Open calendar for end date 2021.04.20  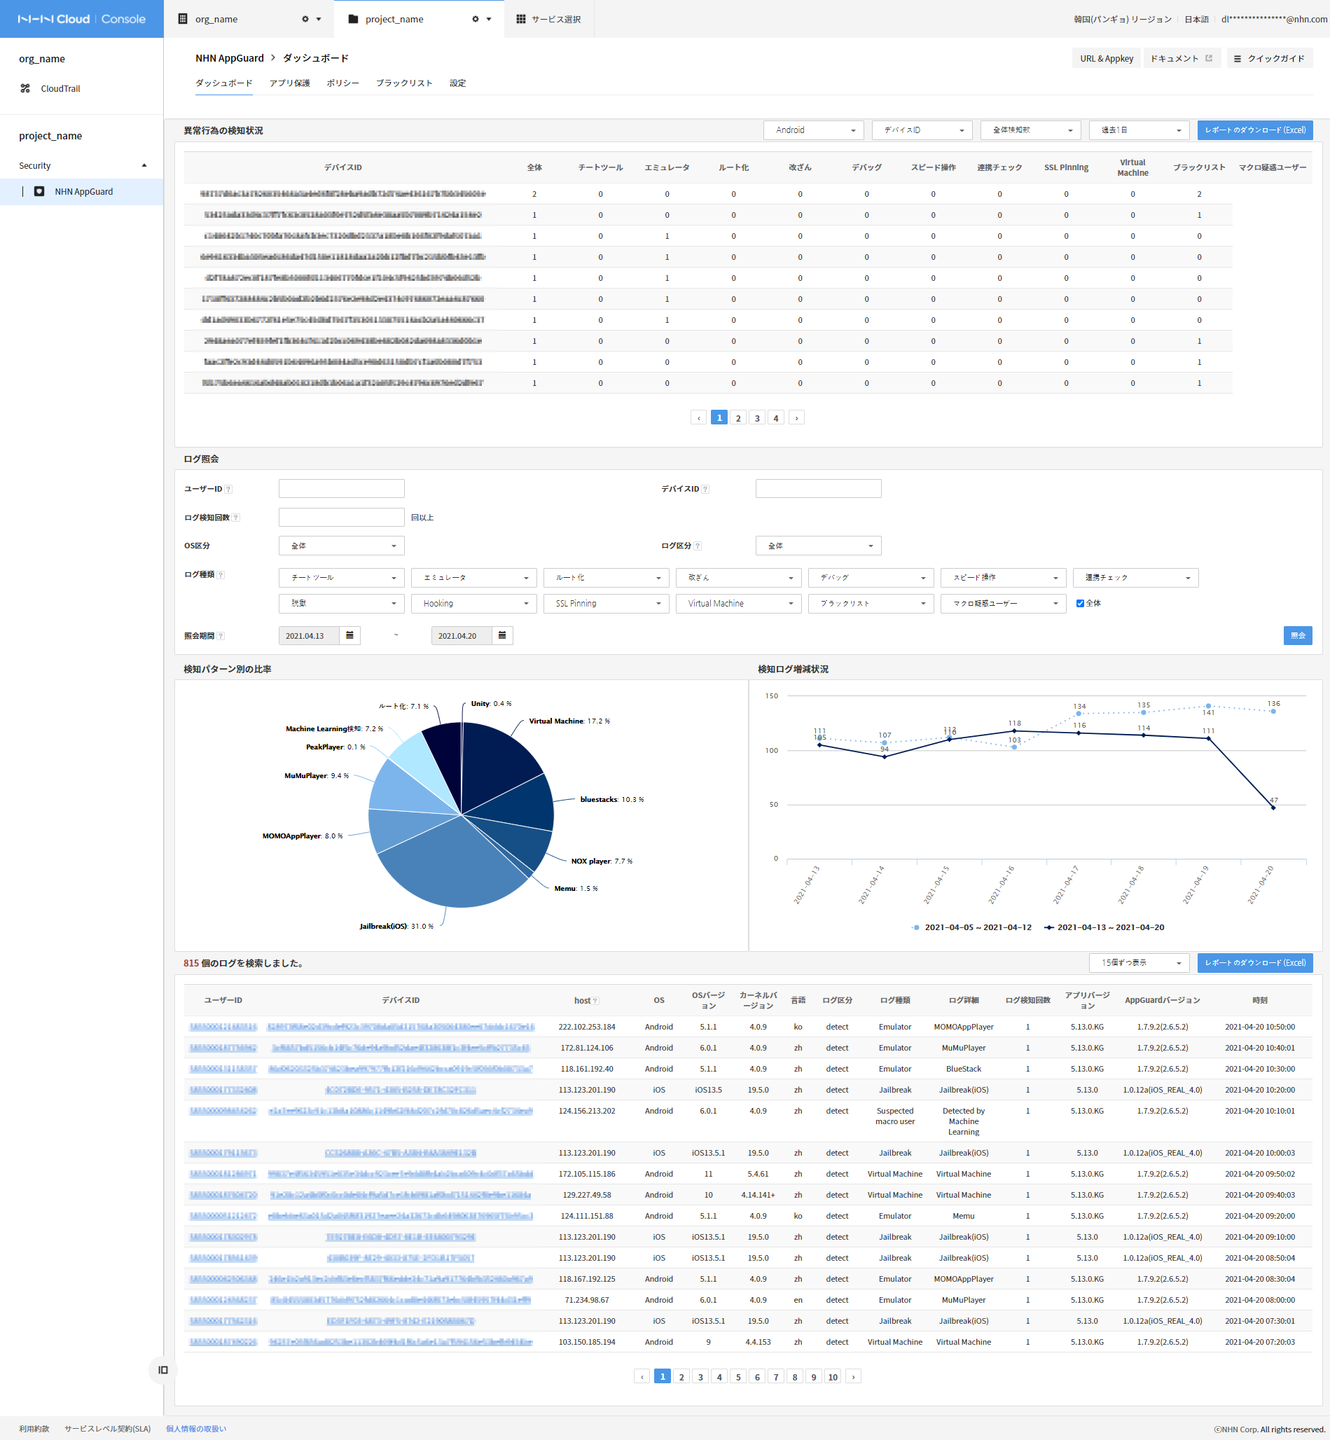(502, 635)
